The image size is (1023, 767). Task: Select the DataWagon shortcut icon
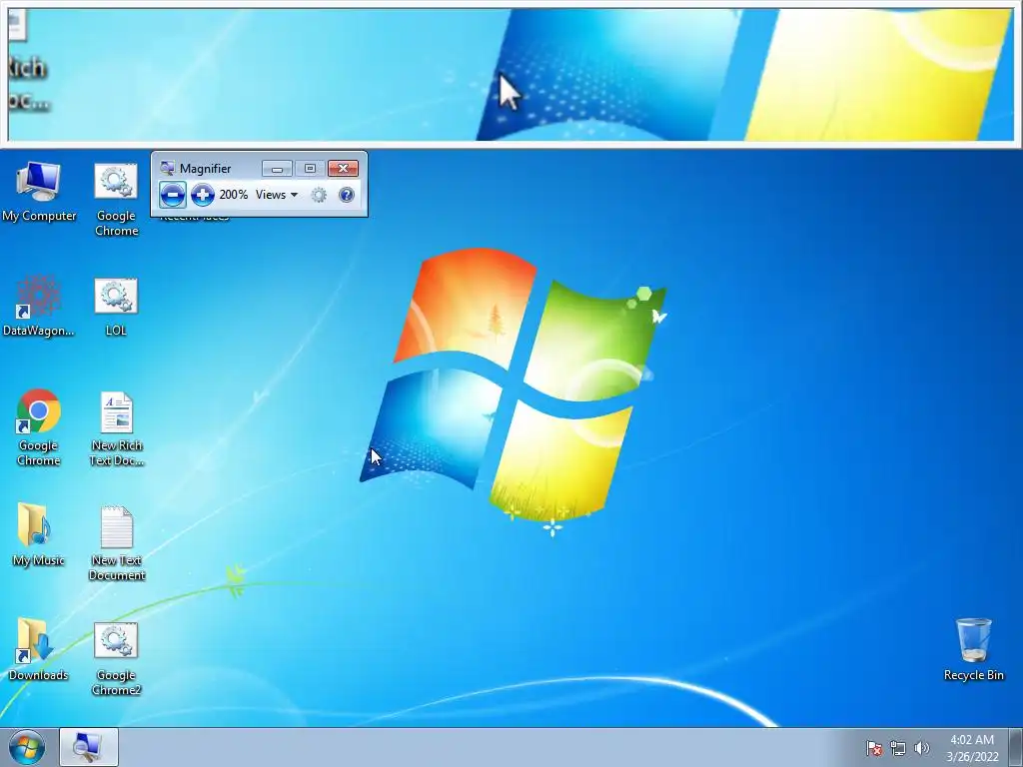(39, 307)
